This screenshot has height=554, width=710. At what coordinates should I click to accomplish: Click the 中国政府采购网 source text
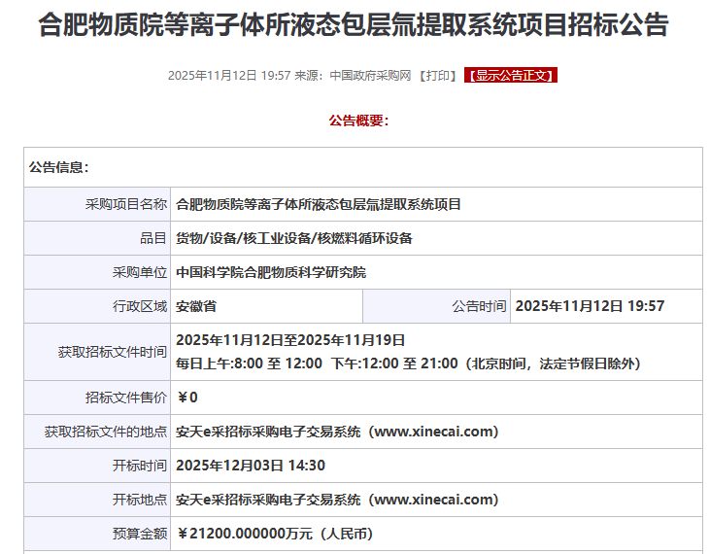pyautogui.click(x=370, y=75)
